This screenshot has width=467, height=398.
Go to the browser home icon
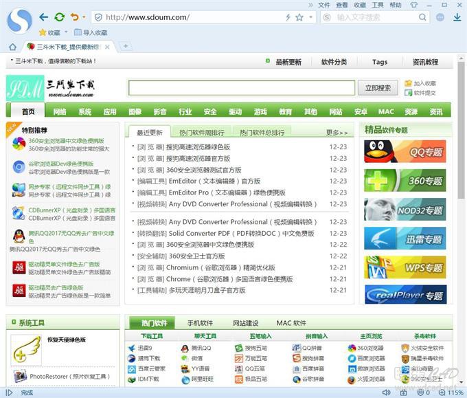coord(12,47)
